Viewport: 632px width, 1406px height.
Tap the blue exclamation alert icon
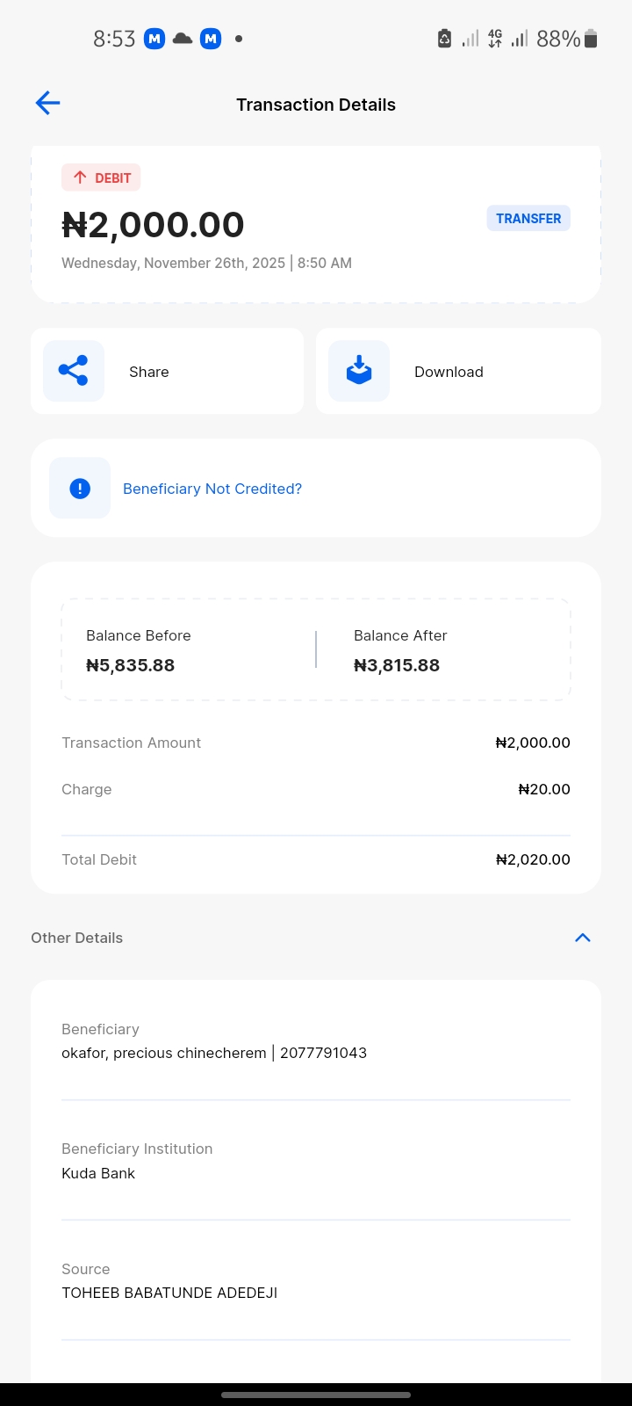80,489
